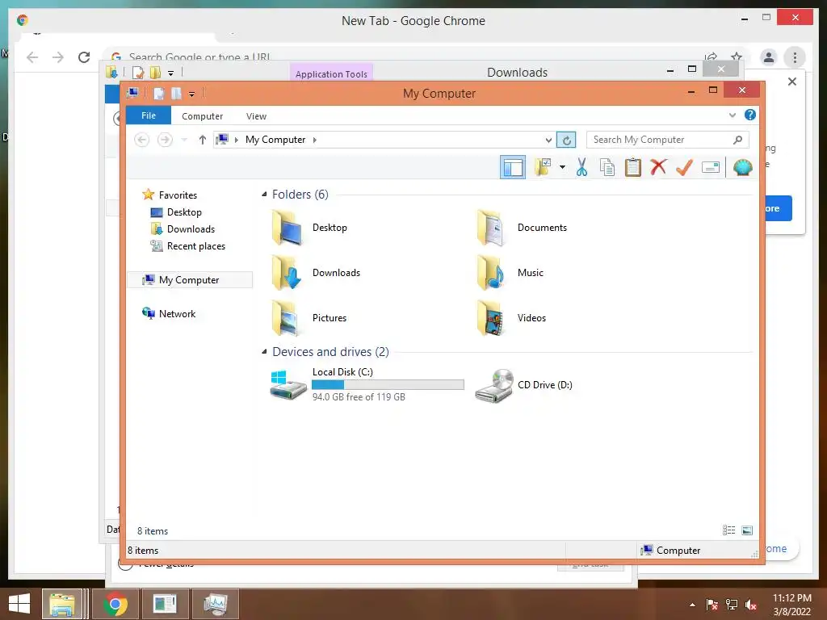Expand the ribbon with the chevron
The height and width of the screenshot is (620, 827).
click(x=732, y=115)
